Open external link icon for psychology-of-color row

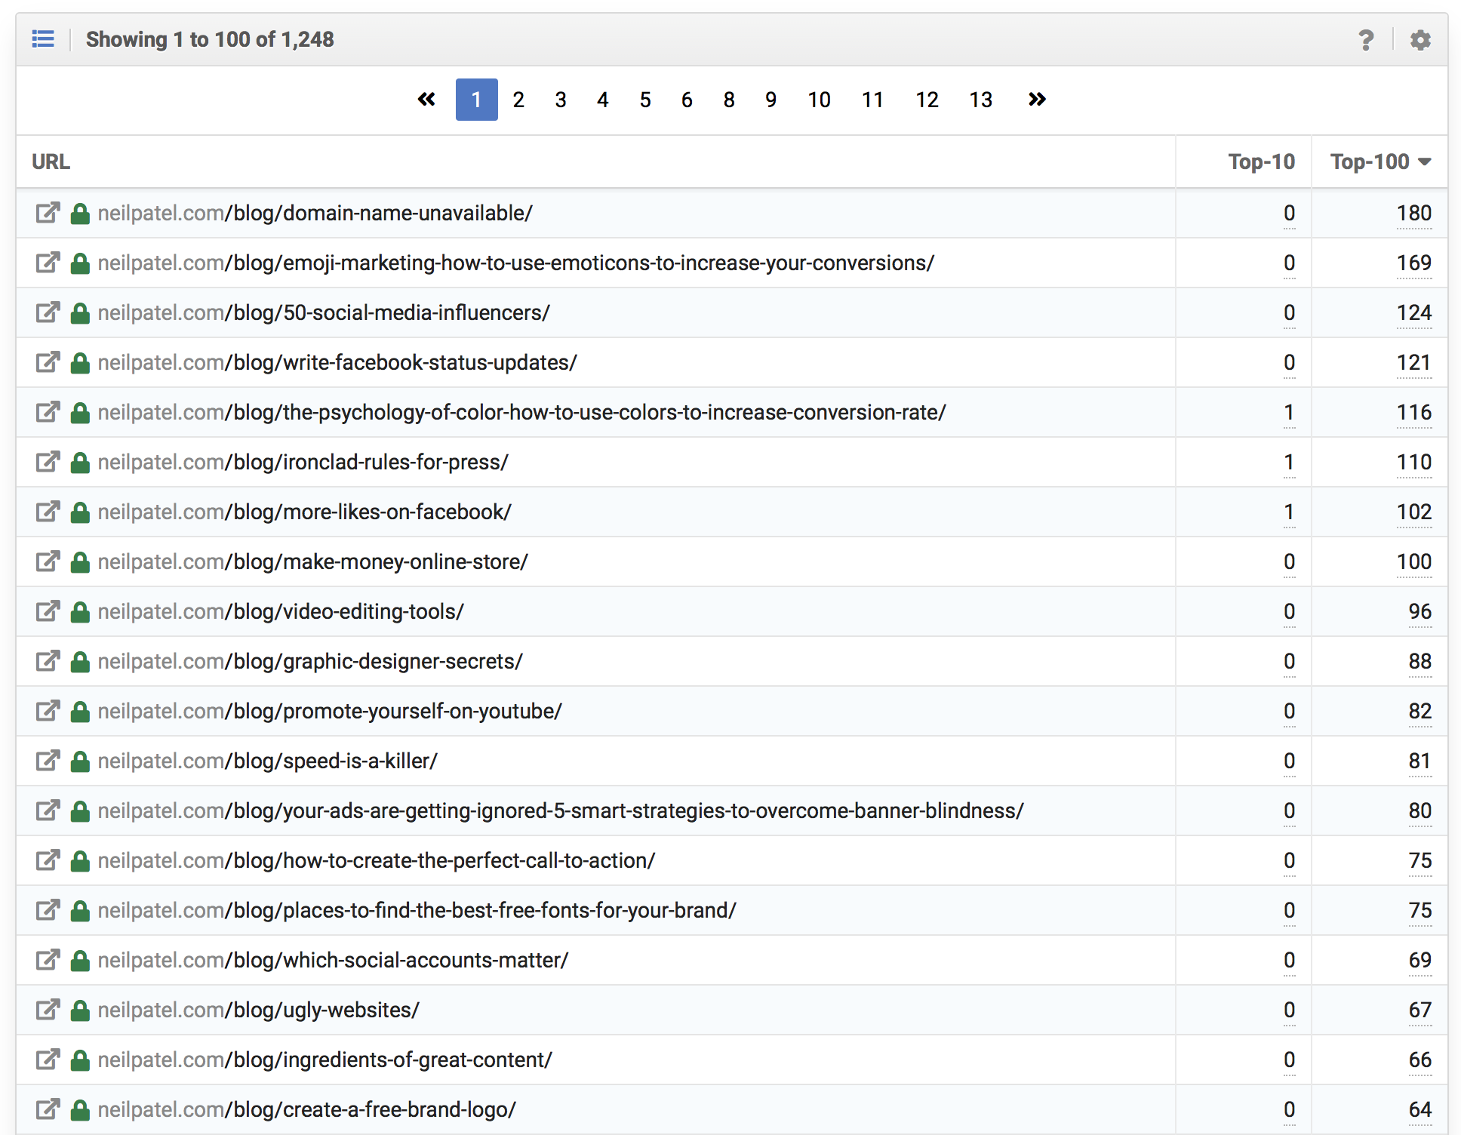tap(48, 412)
